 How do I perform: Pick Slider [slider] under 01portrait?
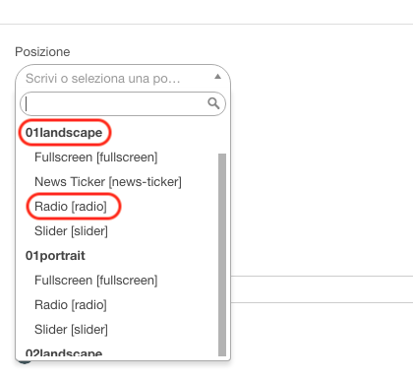71,330
